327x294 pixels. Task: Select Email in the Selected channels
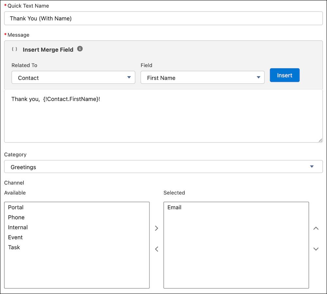236,207
